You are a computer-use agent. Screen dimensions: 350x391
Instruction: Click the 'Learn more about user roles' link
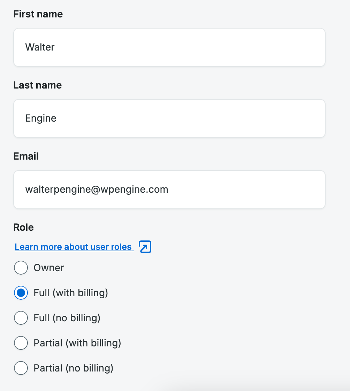73,247
